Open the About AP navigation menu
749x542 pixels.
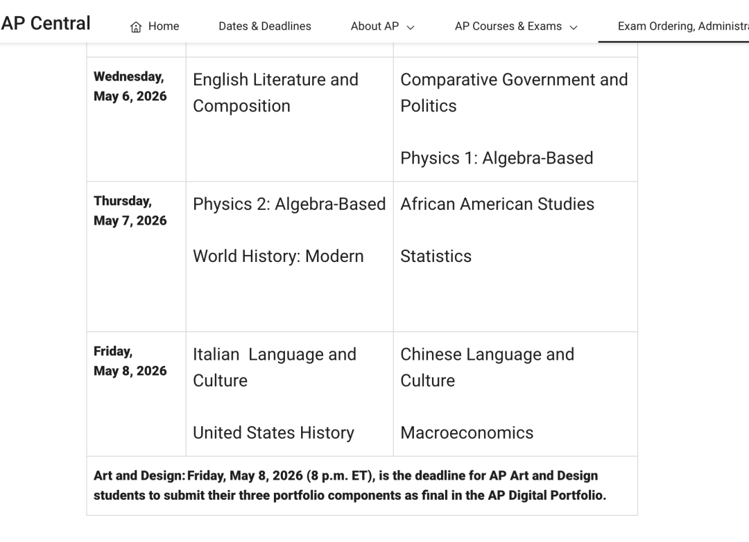pos(374,26)
